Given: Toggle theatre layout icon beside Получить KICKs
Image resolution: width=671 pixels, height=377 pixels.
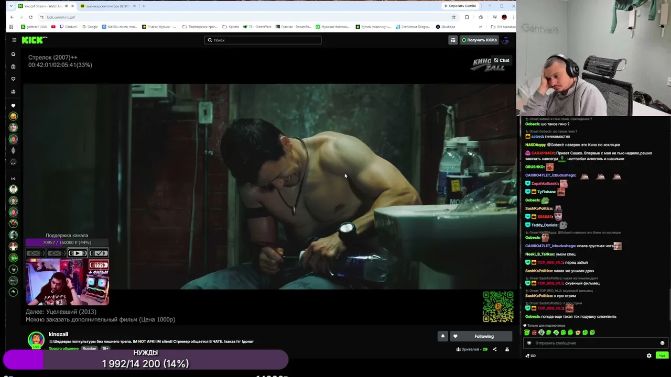Looking at the screenshot, I should pos(453,40).
